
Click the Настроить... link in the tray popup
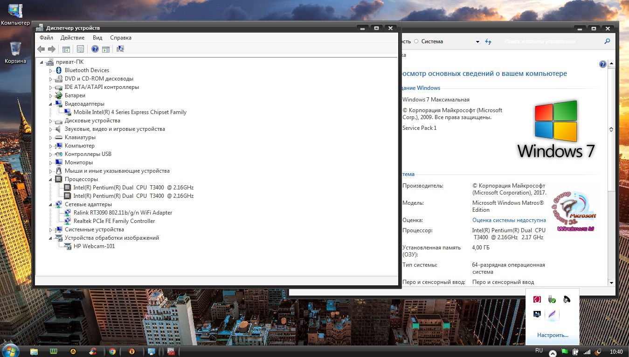point(553,335)
